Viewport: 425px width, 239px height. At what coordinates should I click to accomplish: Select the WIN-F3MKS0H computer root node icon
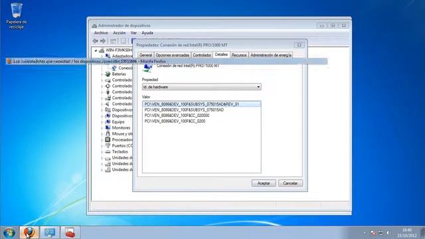pyautogui.click(x=102, y=50)
